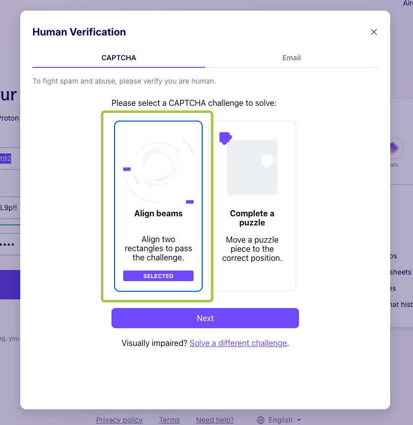The height and width of the screenshot is (425, 413).
Task: Click the puzzle piece icon above the puzzle card
Action: click(x=225, y=138)
